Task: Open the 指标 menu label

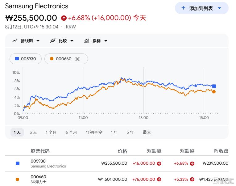Action: [x=97, y=41]
